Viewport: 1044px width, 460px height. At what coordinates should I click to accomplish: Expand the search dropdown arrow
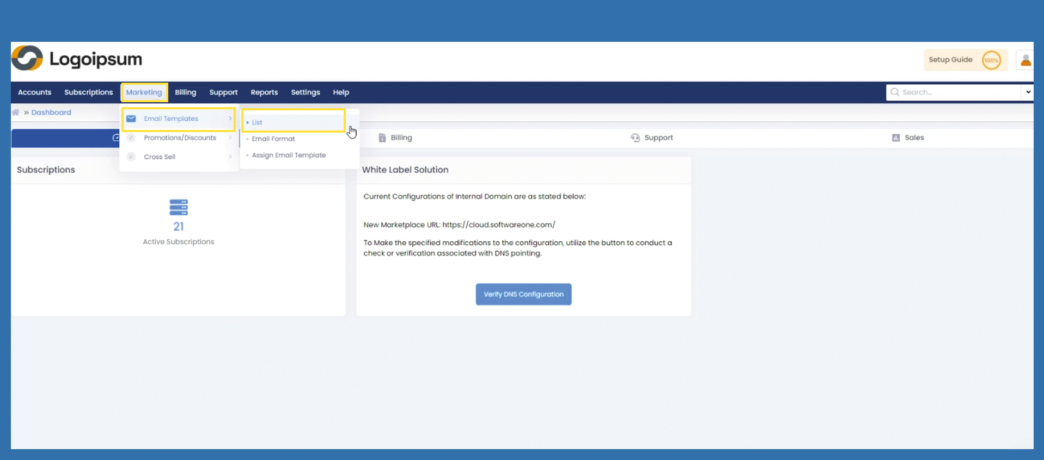pos(1028,92)
